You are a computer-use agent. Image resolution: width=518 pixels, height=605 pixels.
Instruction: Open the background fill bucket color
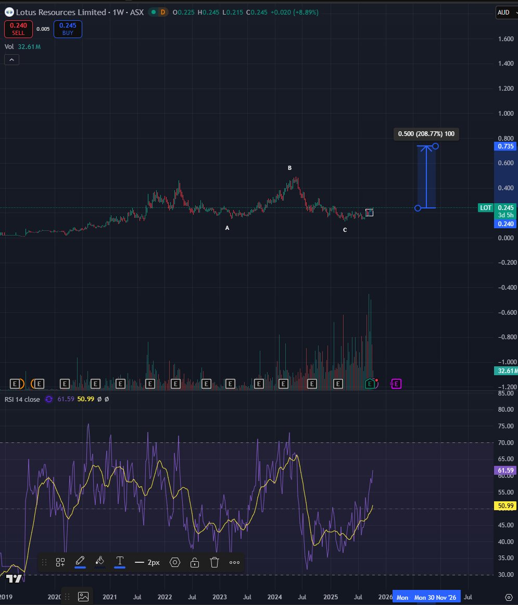click(x=100, y=562)
